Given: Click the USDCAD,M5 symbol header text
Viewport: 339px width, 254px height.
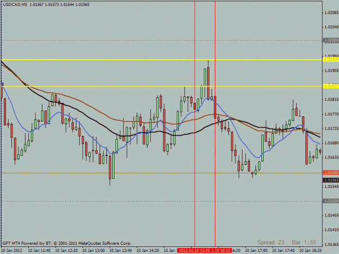Looking at the screenshot, I should 15,4.
